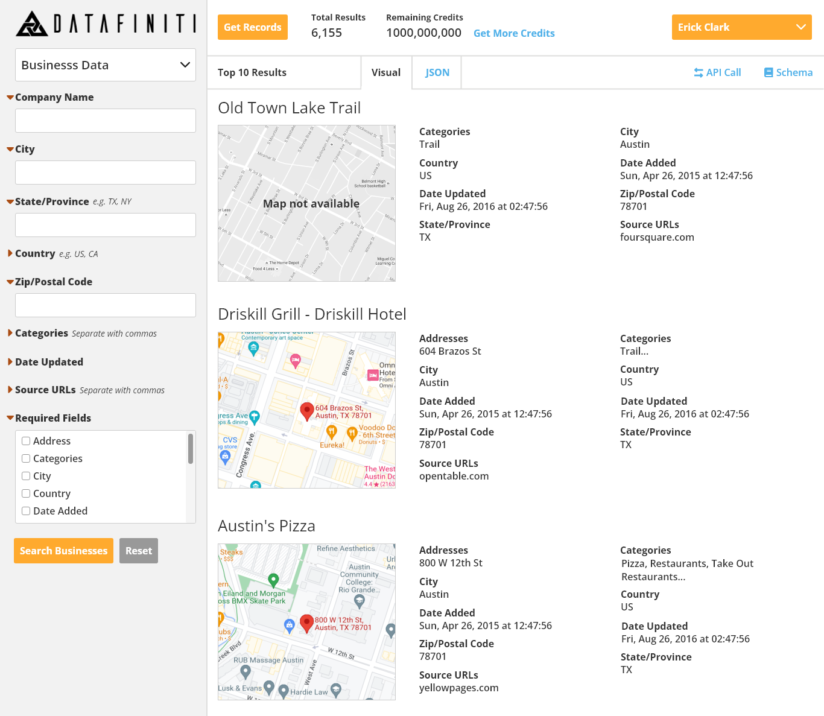The width and height of the screenshot is (824, 716).
Task: Click the green skate park marker
Action: [273, 580]
